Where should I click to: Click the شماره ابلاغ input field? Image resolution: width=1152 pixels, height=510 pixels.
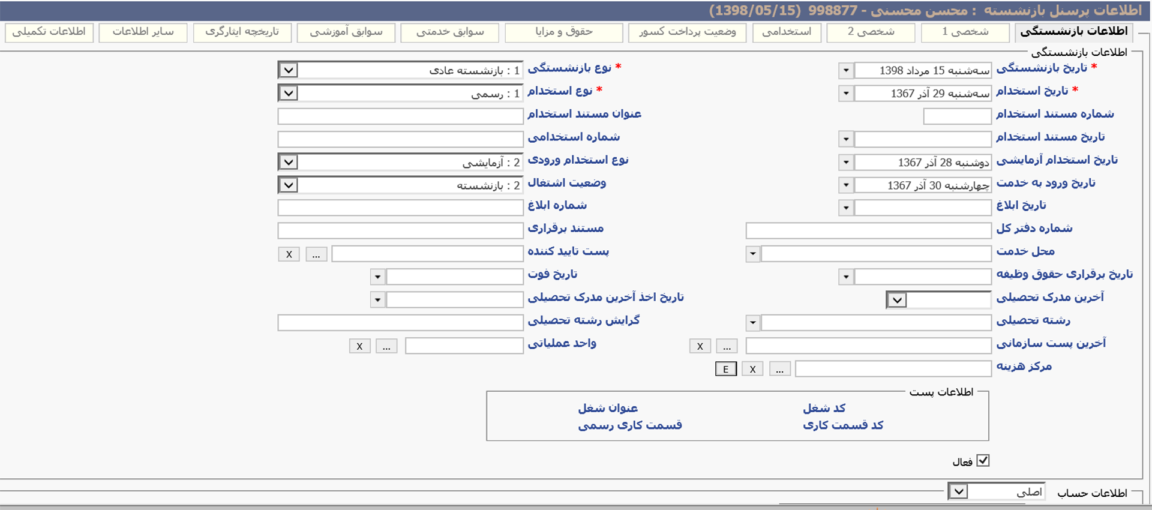400,208
